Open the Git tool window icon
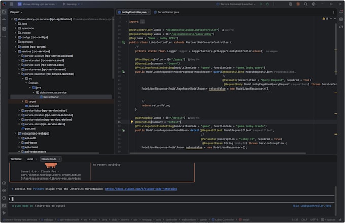345x223 pixels. click(x=4, y=213)
